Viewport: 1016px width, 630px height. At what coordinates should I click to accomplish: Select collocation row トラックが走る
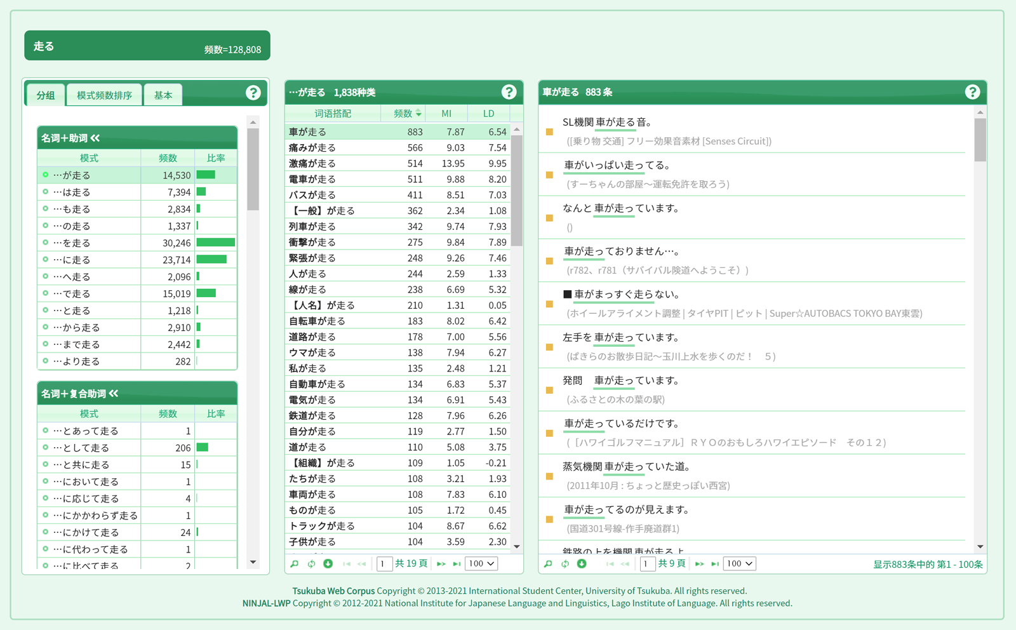pos(398,526)
